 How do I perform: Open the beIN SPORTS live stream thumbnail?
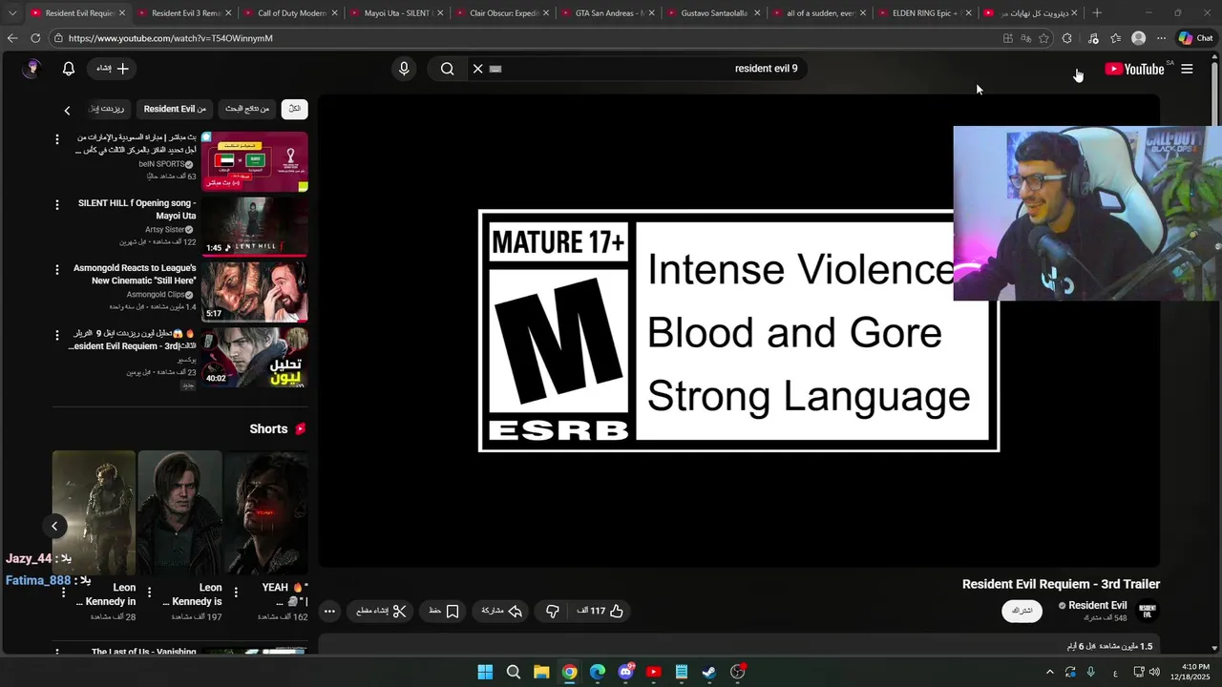255,161
